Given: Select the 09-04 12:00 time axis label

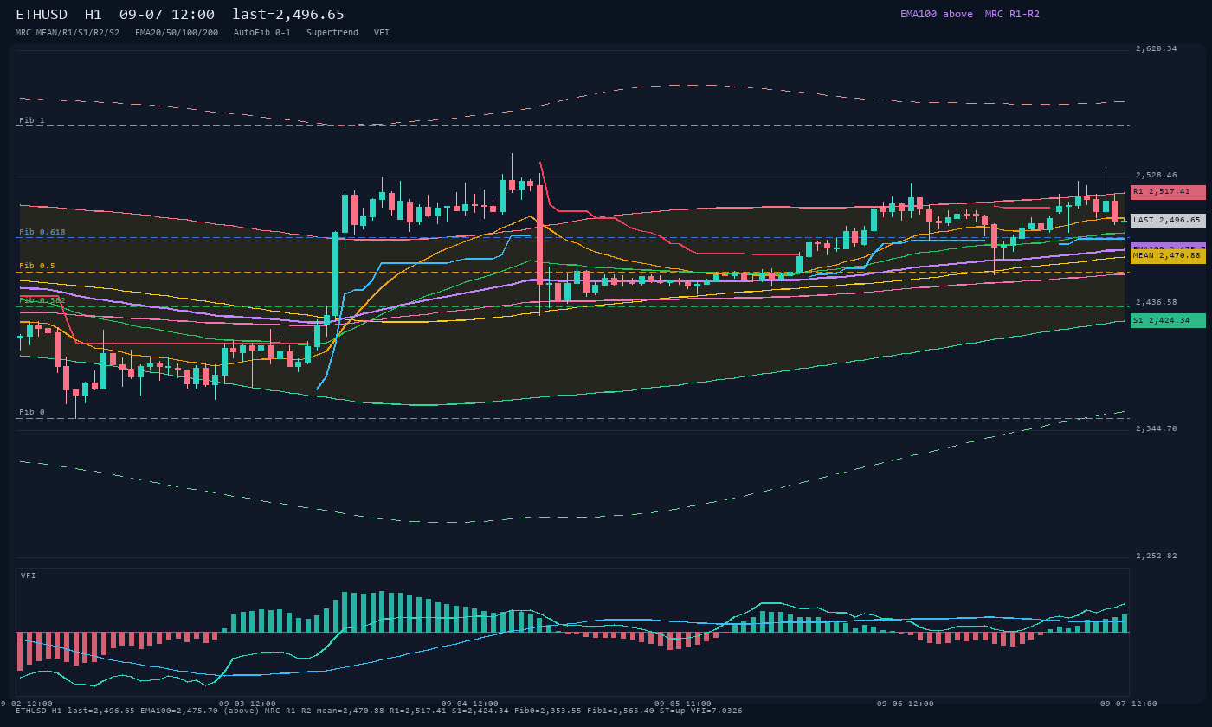Looking at the screenshot, I should 470,704.
